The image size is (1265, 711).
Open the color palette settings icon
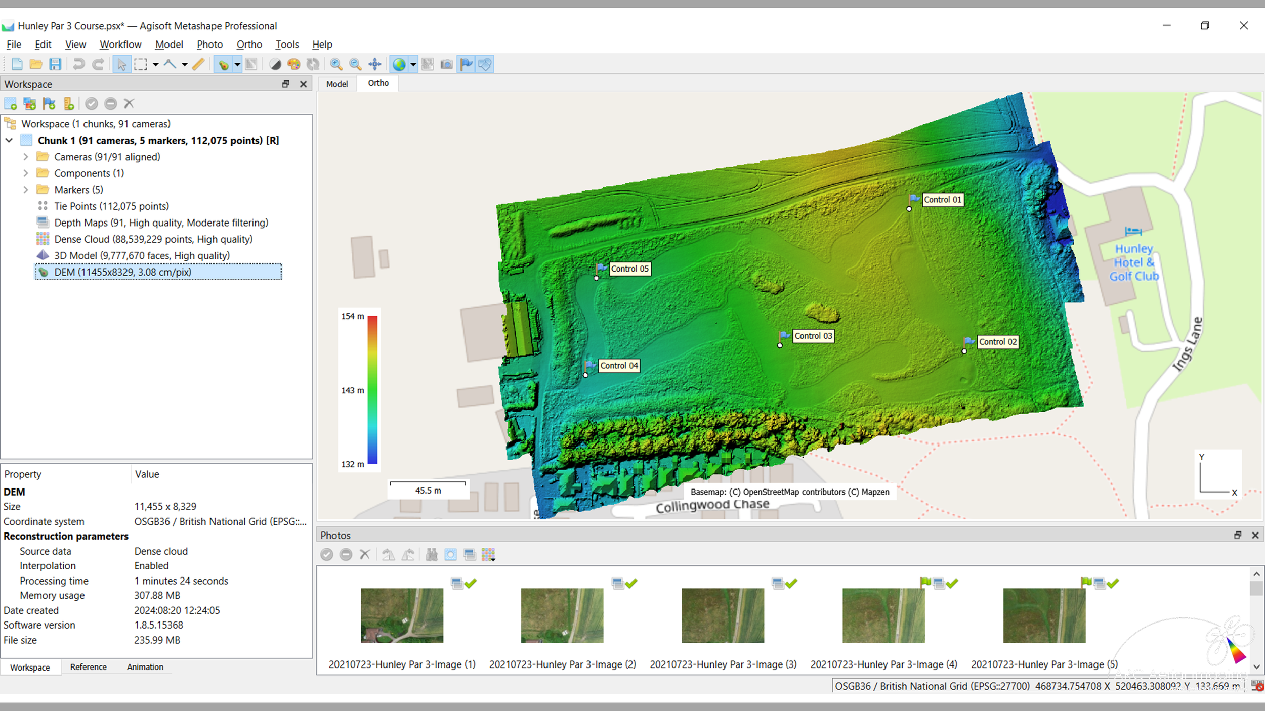pyautogui.click(x=293, y=64)
